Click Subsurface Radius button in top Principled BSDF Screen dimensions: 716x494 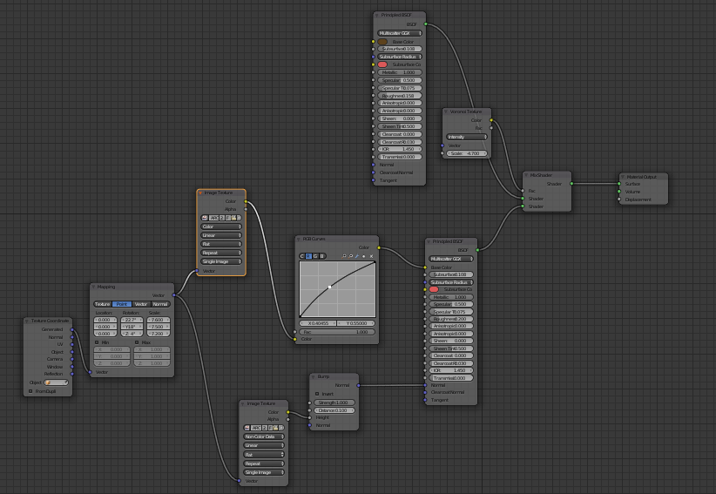(400, 57)
